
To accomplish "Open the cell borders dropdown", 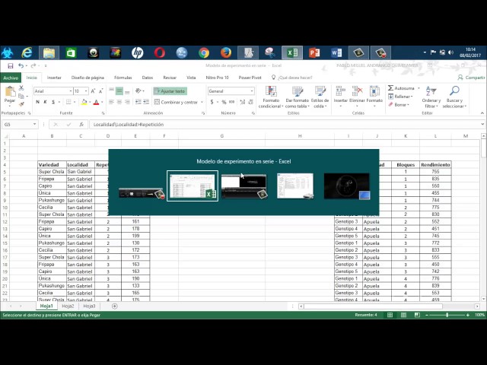I will click(x=75, y=102).
